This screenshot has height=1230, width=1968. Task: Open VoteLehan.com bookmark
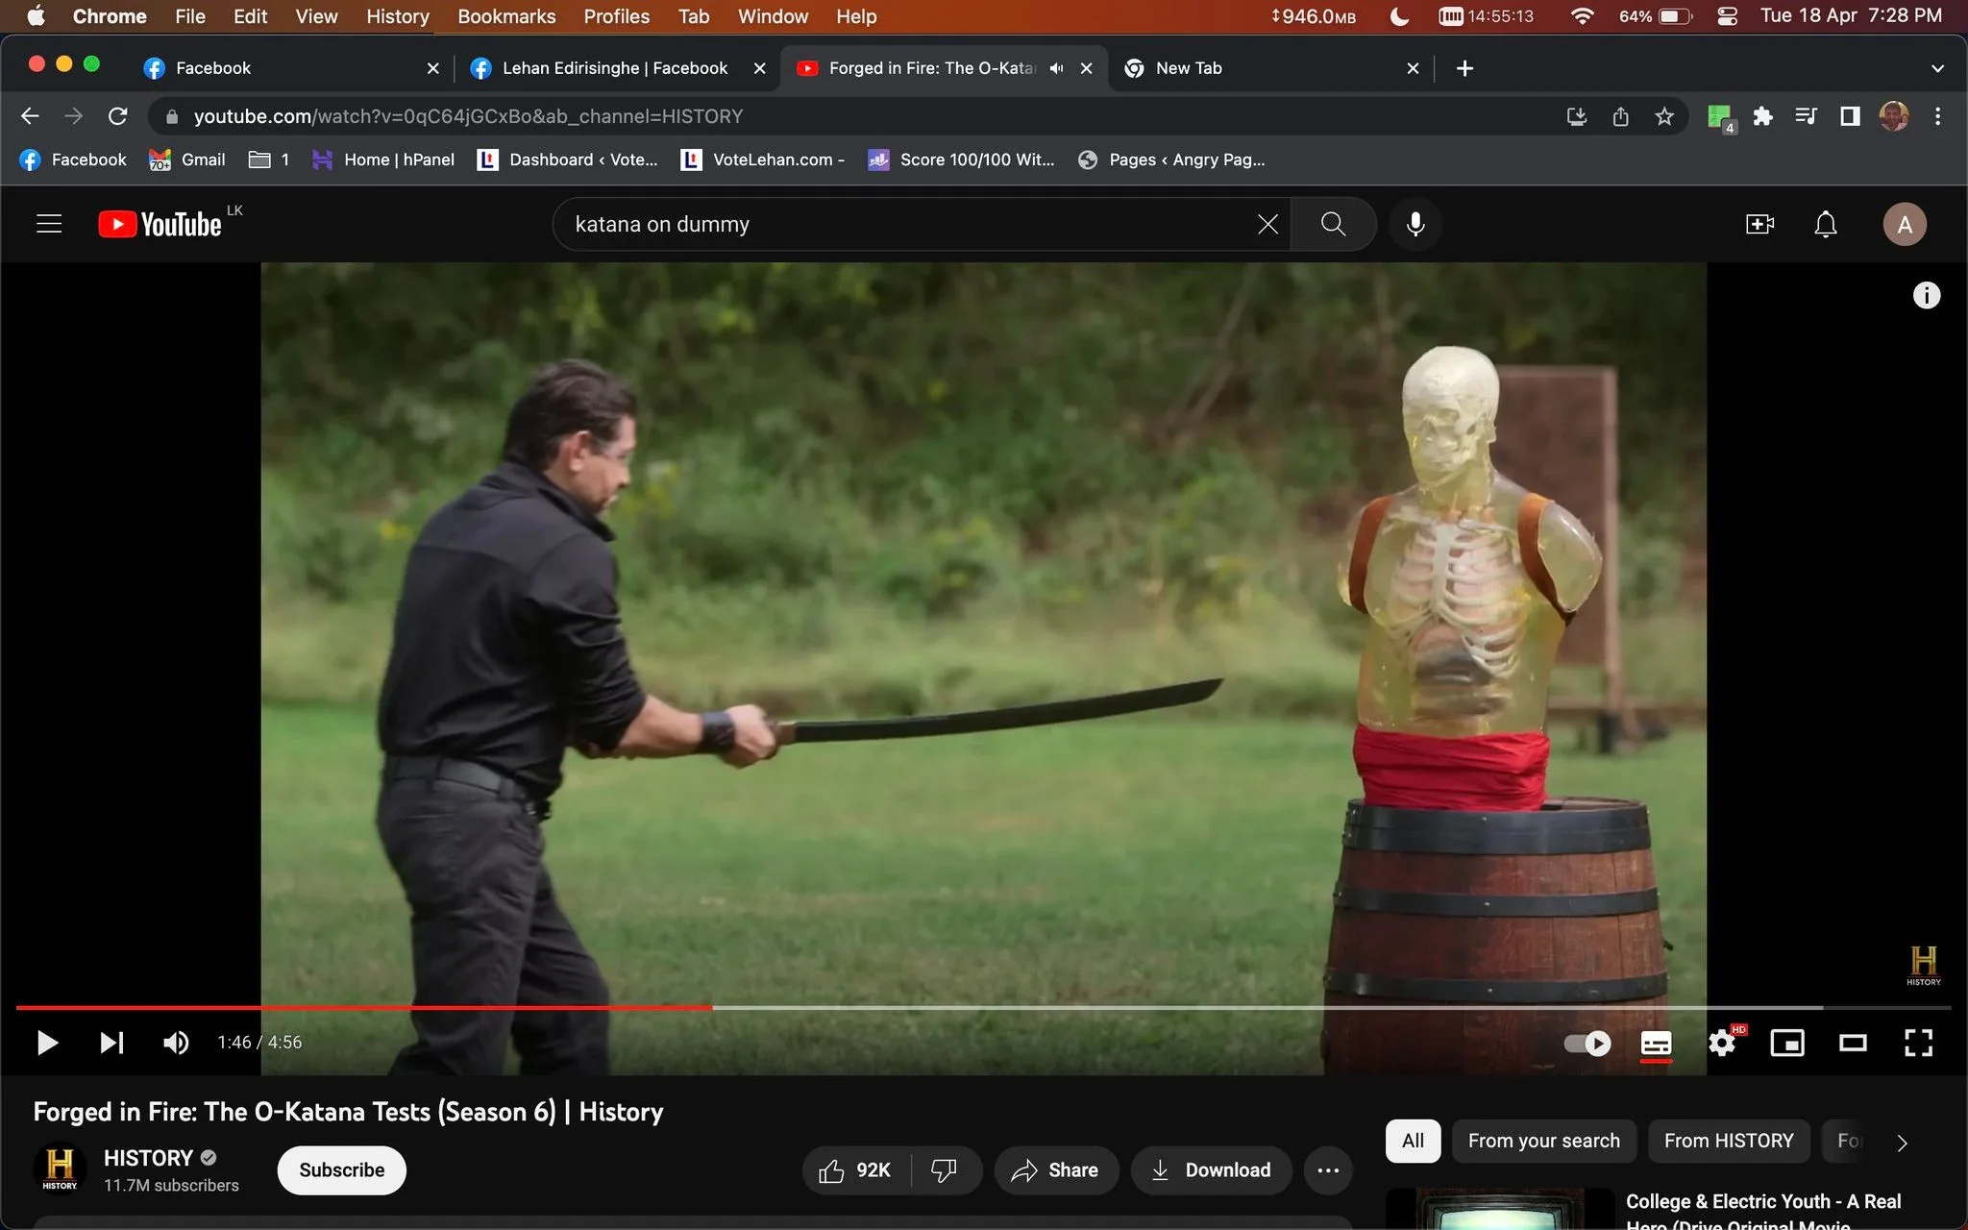click(763, 160)
